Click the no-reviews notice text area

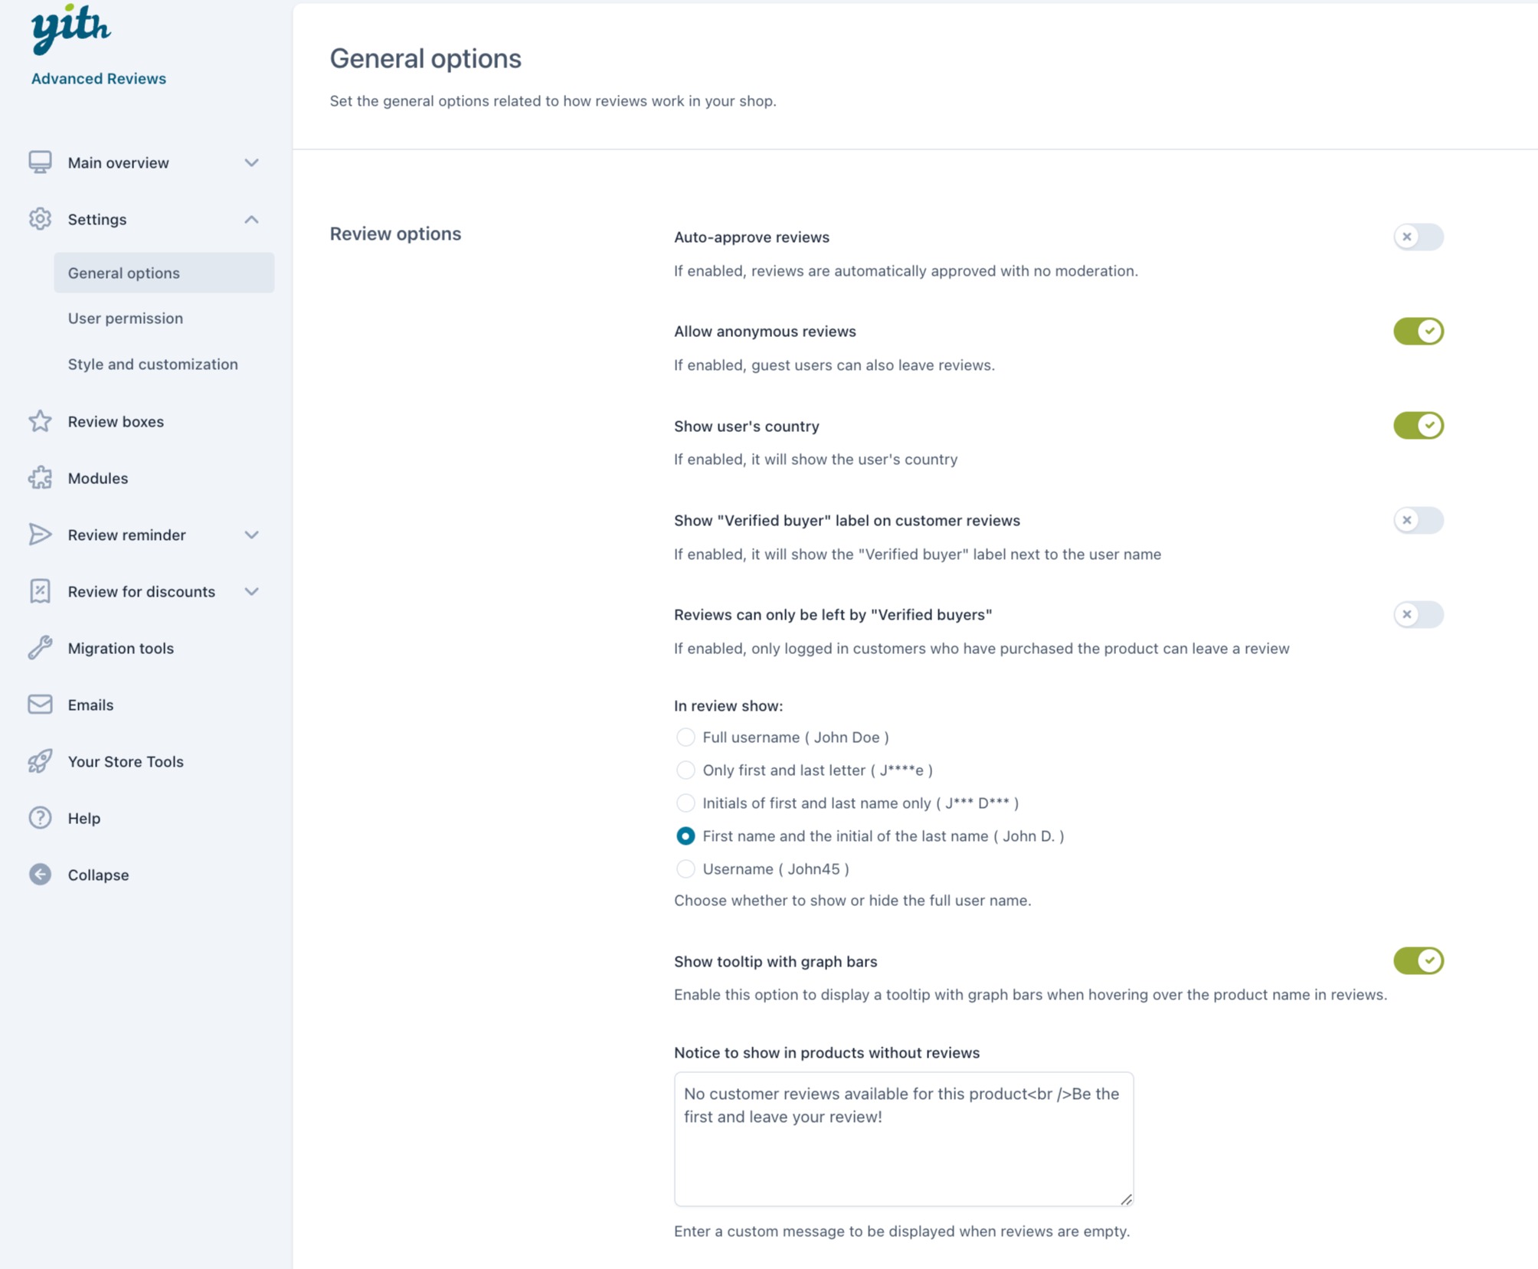(x=904, y=1139)
